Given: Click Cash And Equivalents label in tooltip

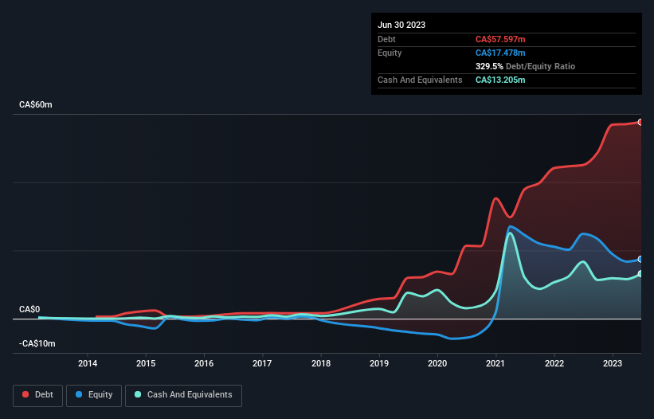Looking at the screenshot, I should tap(420, 80).
